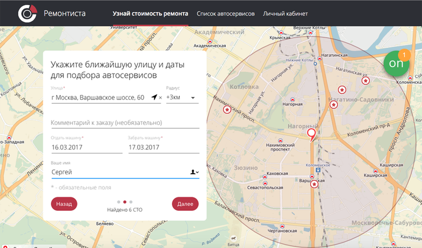Click the Найдено 6 СТО text
Image resolution: width=422 pixels, height=248 pixels.
(x=125, y=210)
